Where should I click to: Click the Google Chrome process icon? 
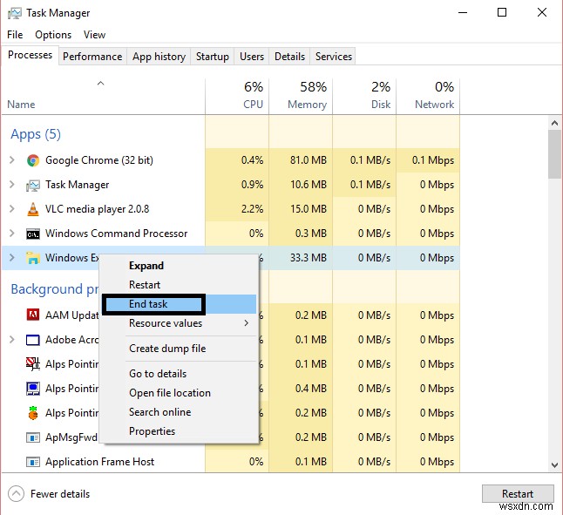pos(33,160)
